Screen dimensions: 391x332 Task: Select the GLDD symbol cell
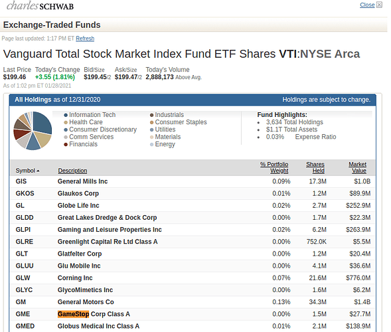(25, 218)
